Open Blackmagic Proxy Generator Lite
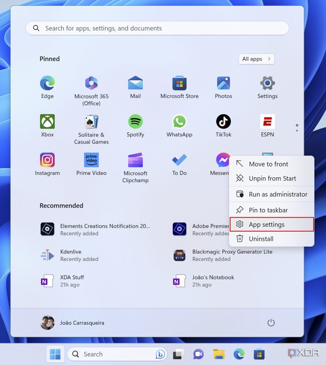 coord(223,255)
